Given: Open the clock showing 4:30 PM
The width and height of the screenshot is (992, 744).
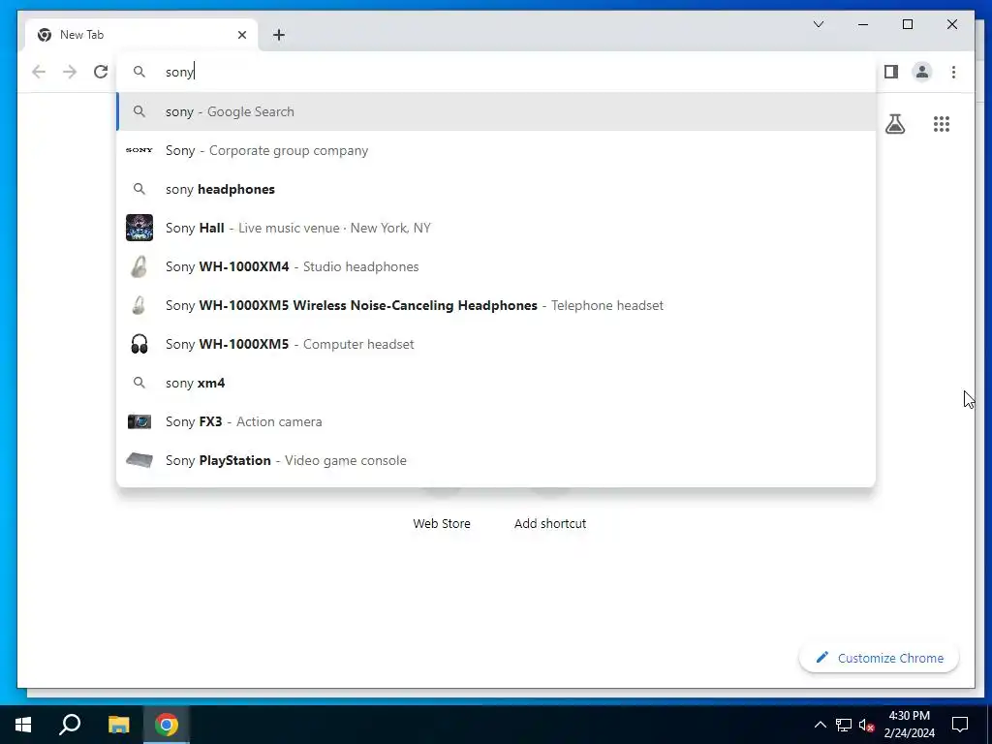Looking at the screenshot, I should click(x=909, y=725).
